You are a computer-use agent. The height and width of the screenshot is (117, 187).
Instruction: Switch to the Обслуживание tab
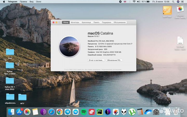point(119,22)
